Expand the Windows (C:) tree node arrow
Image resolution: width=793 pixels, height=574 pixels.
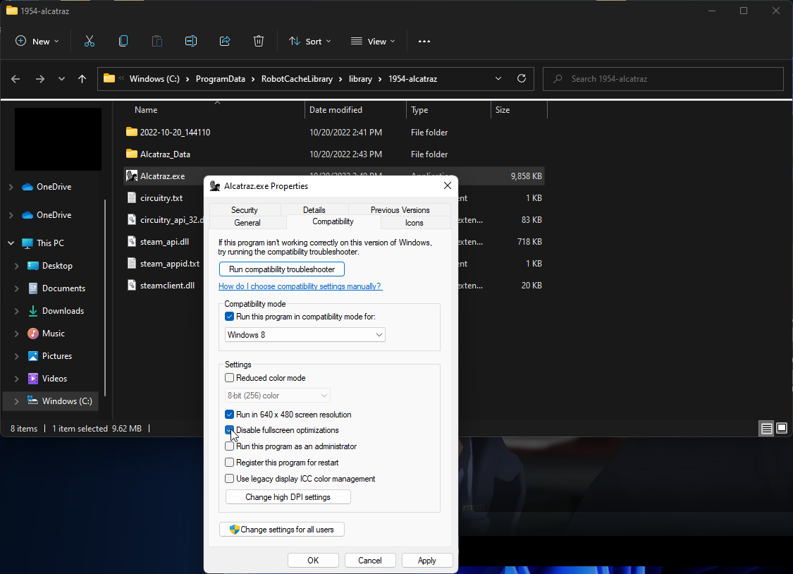tap(17, 401)
